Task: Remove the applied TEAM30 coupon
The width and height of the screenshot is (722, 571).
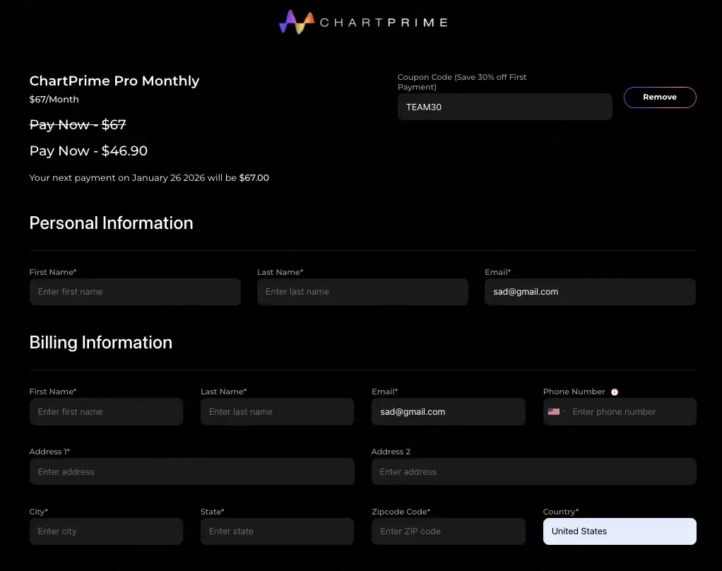Action: click(x=659, y=97)
